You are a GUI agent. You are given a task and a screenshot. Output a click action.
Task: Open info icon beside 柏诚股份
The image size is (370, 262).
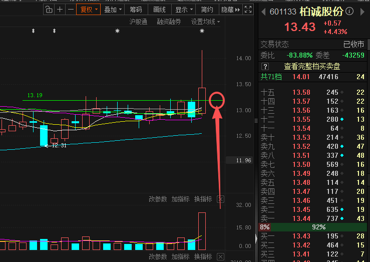point(349,11)
